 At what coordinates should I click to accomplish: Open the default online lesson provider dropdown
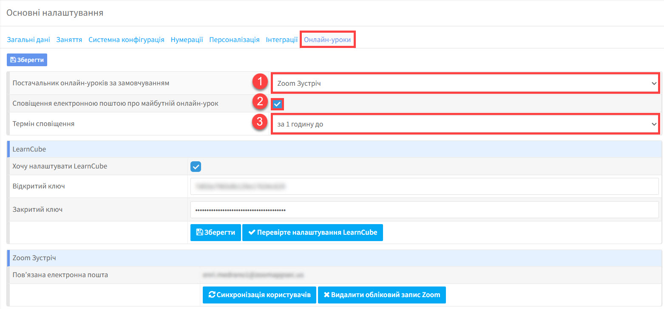pos(465,83)
